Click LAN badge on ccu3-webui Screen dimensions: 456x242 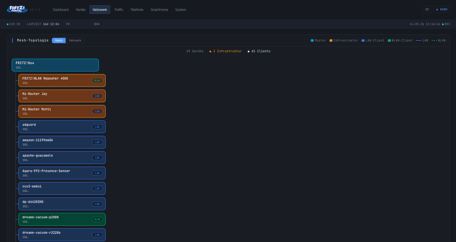97,189
